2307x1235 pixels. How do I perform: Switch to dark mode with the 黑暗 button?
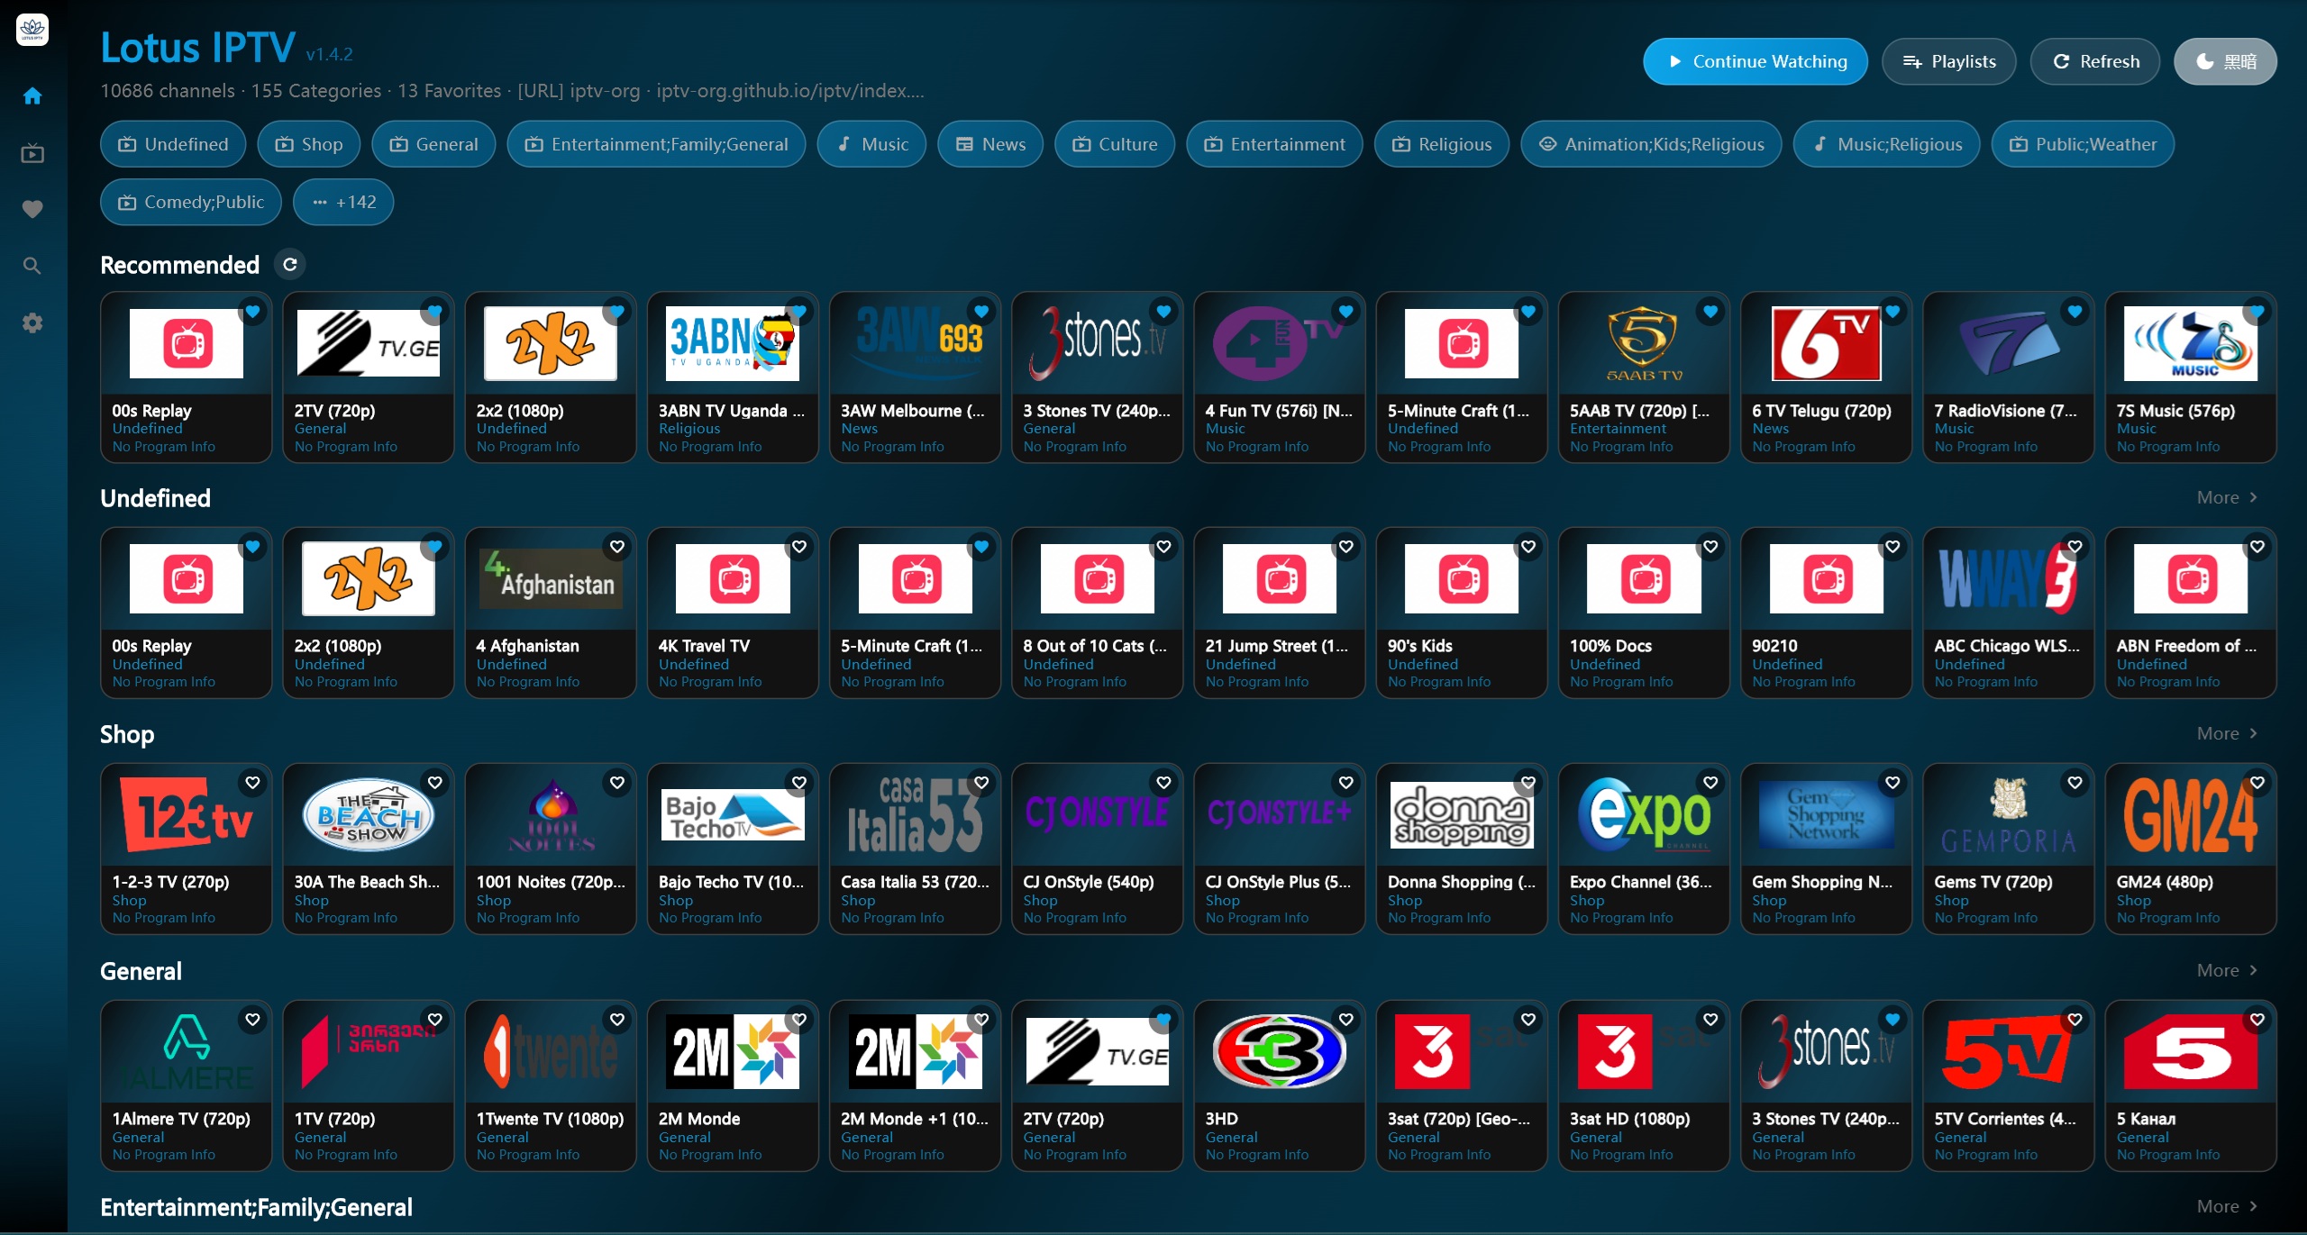click(x=2225, y=61)
